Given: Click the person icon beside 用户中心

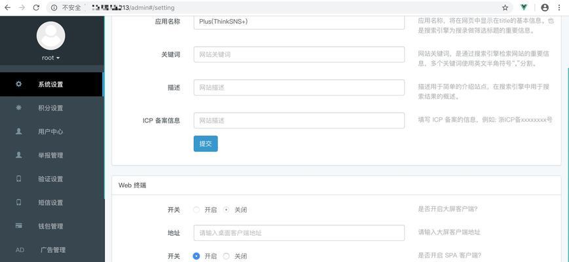Looking at the screenshot, I should click(x=19, y=131).
